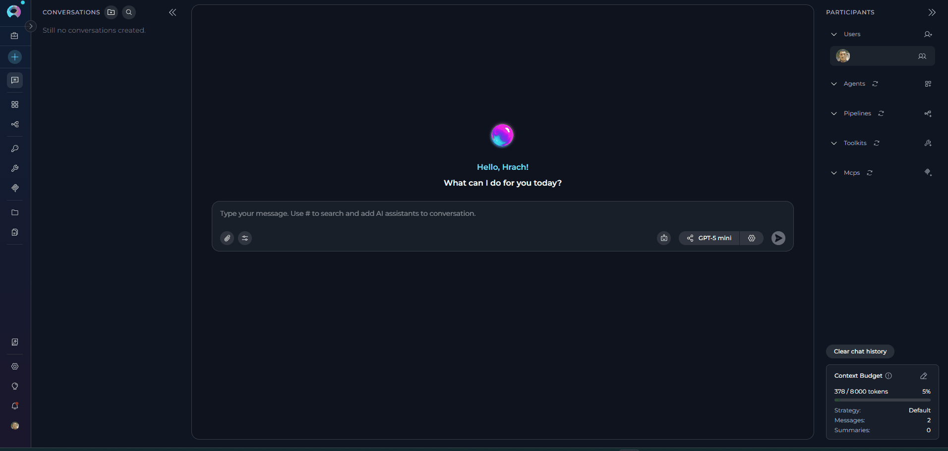Click the search icon in Conversations header
Screen dimensions: 948x451
[x=128, y=12]
